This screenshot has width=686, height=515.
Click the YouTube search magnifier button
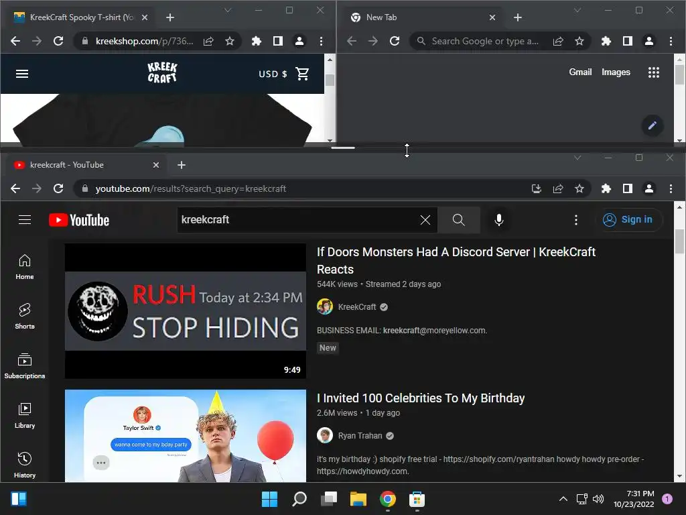458,220
